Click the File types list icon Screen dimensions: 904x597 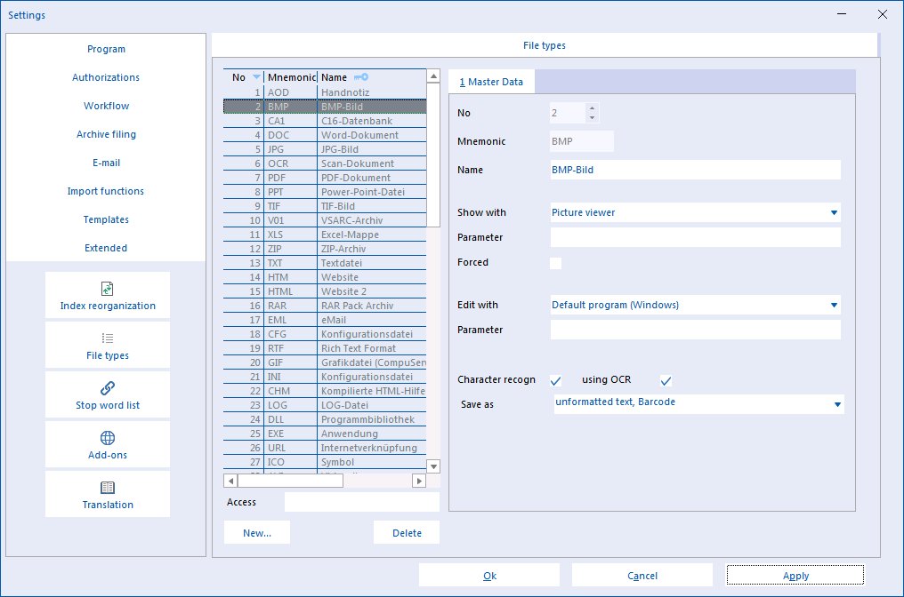(108, 338)
